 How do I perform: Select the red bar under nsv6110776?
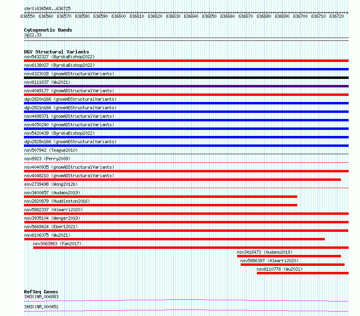[303, 273]
